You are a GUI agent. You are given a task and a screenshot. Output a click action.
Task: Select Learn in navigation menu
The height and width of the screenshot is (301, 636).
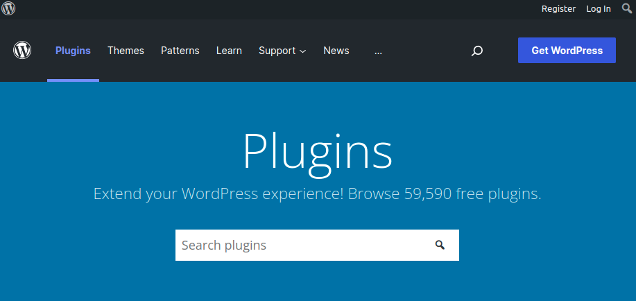pos(229,51)
